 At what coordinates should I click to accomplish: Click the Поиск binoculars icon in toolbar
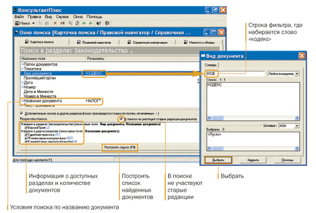click(x=17, y=23)
